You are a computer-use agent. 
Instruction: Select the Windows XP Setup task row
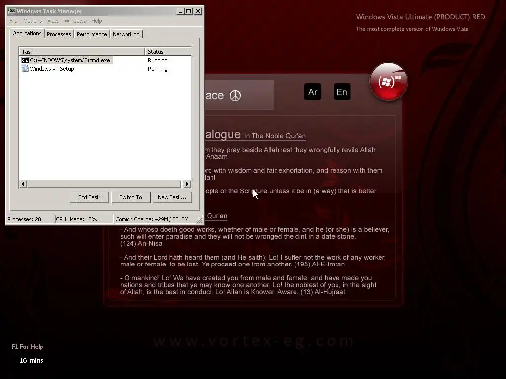click(105, 69)
